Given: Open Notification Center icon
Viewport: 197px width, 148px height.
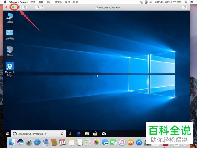Looking at the screenshot, I should pos(191,2).
